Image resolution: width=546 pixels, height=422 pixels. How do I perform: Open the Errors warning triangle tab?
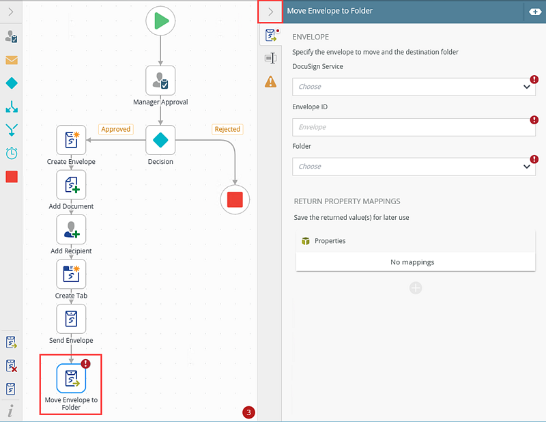(271, 82)
